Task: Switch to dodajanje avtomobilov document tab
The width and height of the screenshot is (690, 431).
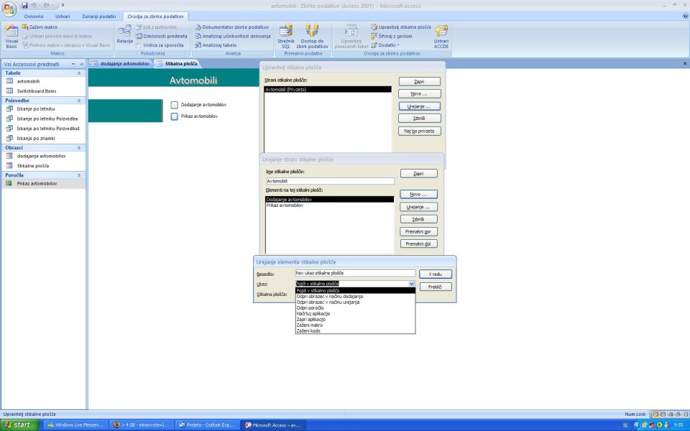Action: pos(121,64)
